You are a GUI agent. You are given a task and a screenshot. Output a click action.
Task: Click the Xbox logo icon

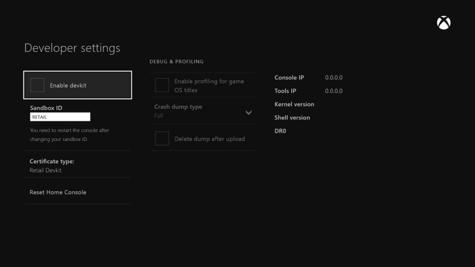(444, 23)
